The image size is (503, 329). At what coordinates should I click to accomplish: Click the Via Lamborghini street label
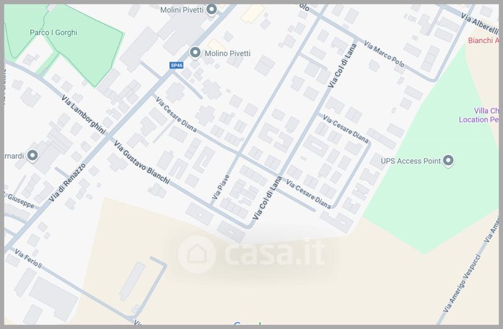84,114
